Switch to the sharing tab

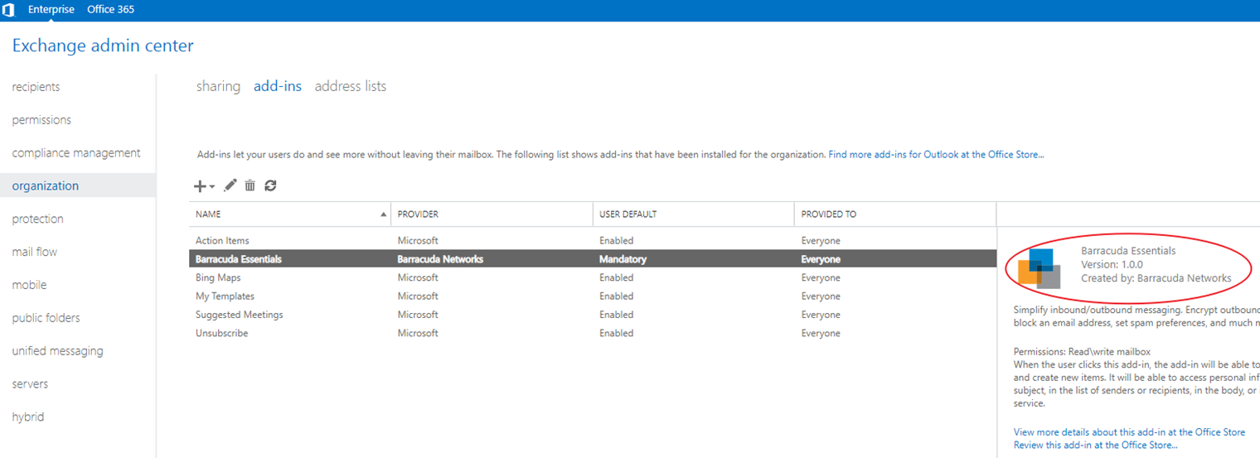click(x=218, y=86)
